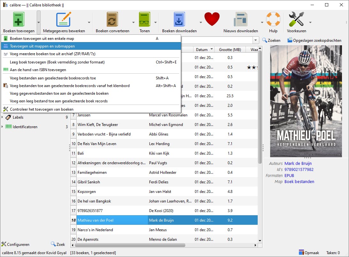Click the Identificatoren barcode icon
Screen dimensions: 349x257
[x=8, y=127]
